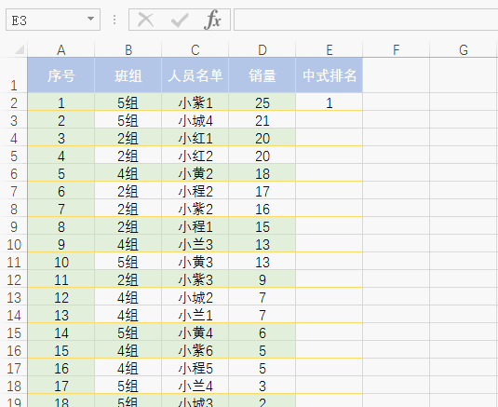Select row 18 header
Viewport: 498px width, 407px height.
14,385
